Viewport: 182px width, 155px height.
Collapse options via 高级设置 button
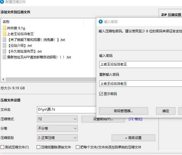pos(133,138)
